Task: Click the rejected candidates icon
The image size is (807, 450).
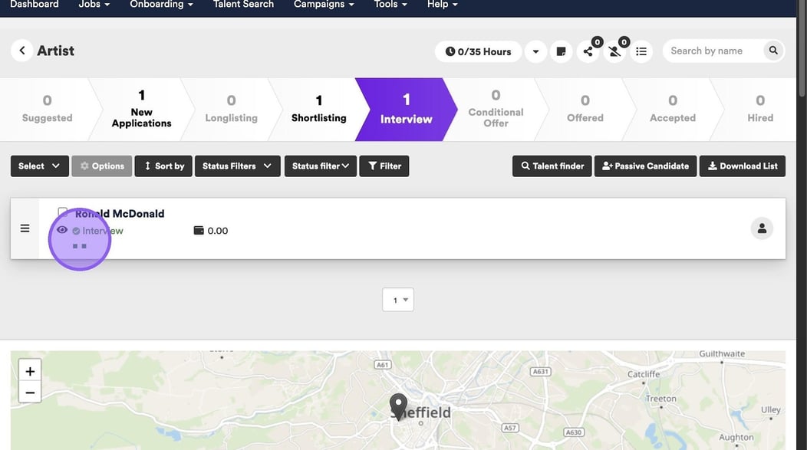Action: [614, 51]
